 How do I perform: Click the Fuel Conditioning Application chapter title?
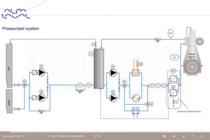[66, 136]
